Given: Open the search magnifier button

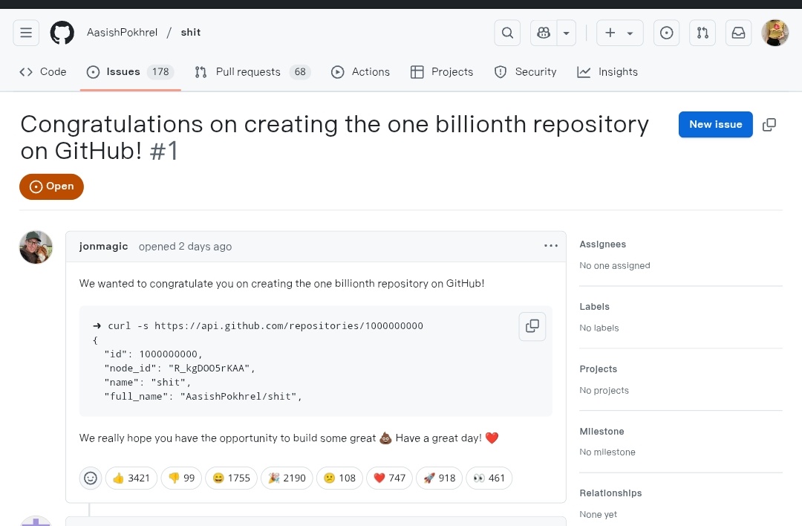Looking at the screenshot, I should click(507, 33).
